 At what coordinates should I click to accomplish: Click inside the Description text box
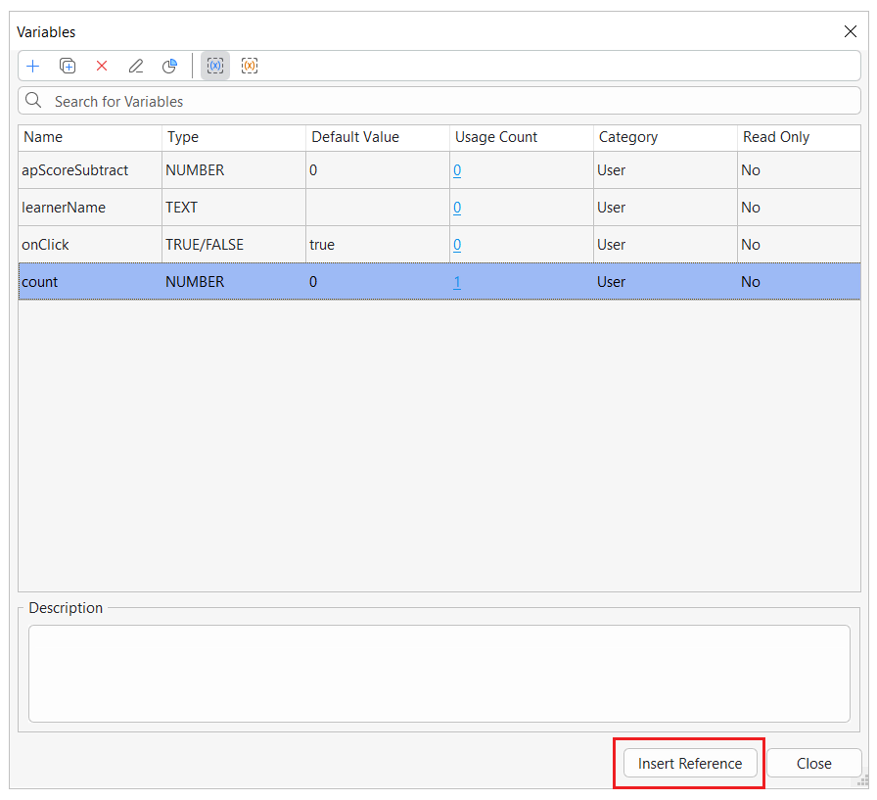pyautogui.click(x=438, y=674)
